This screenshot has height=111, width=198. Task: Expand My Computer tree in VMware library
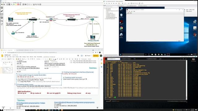105,9
